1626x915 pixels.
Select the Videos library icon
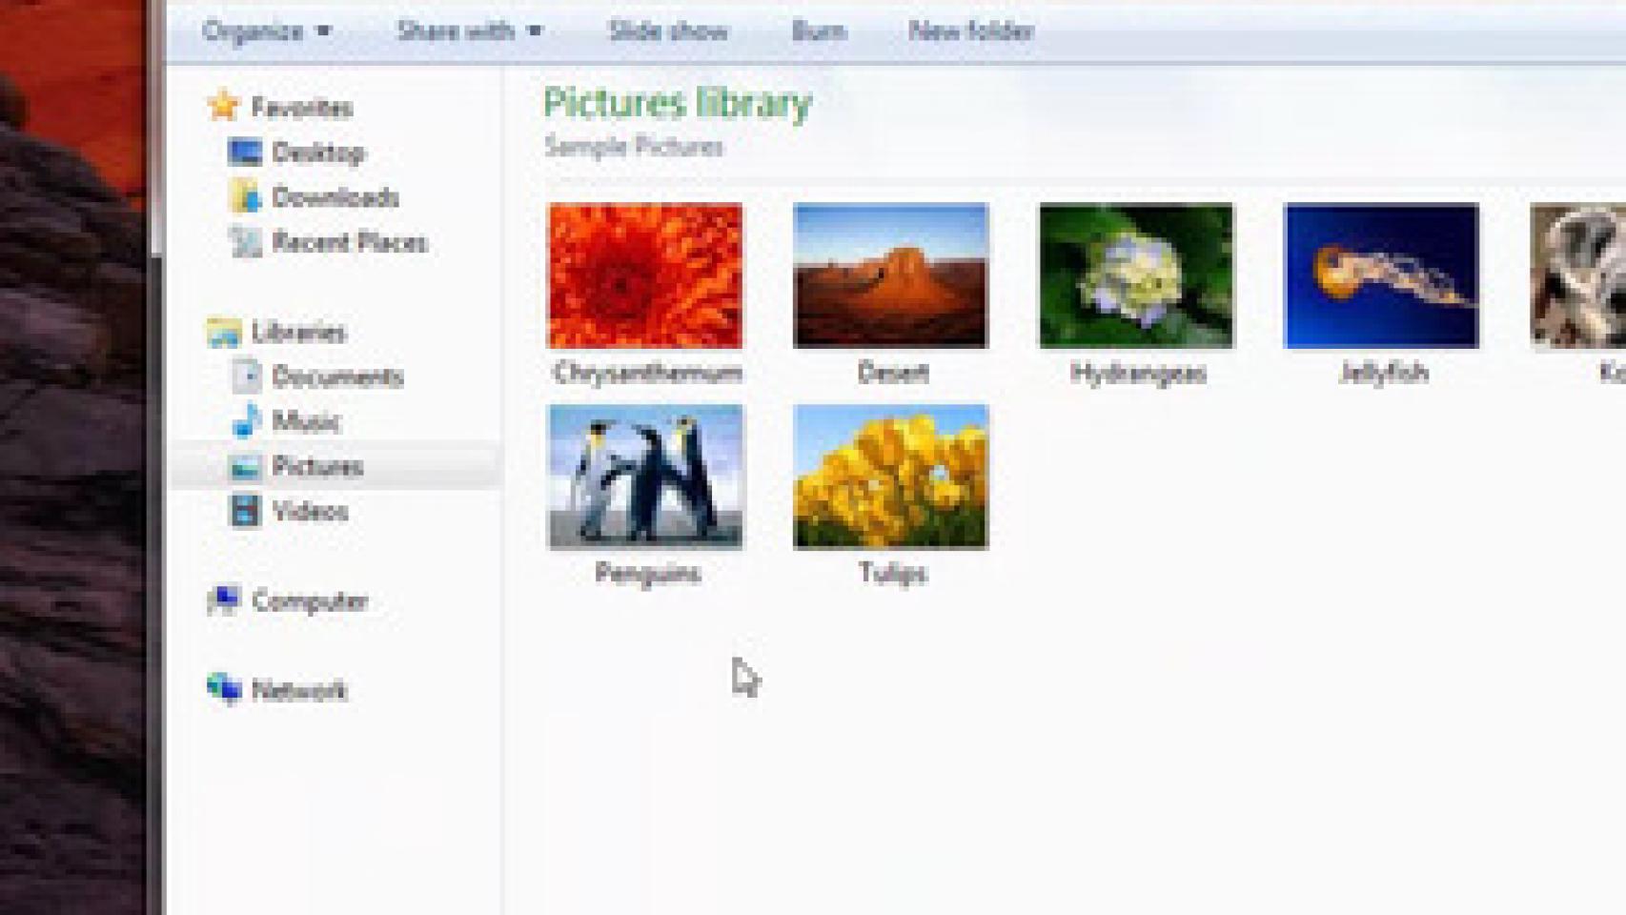pyautogui.click(x=245, y=510)
